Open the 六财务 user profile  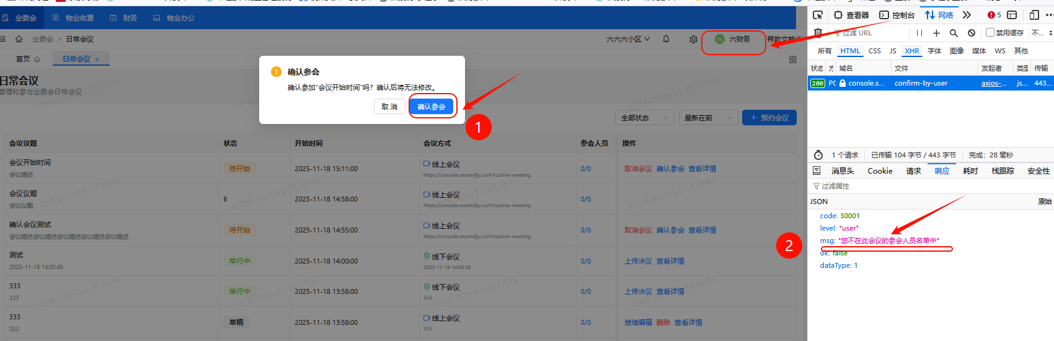coord(733,39)
